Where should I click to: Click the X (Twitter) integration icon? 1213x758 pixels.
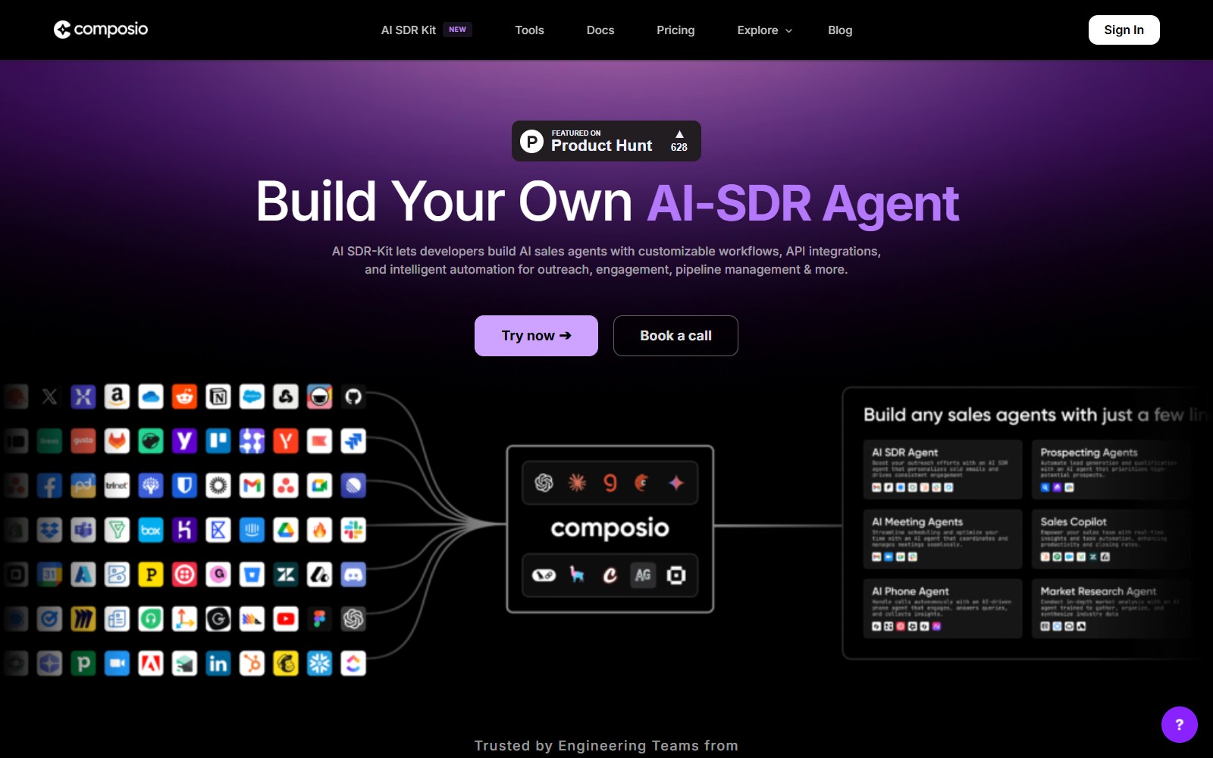coord(49,396)
